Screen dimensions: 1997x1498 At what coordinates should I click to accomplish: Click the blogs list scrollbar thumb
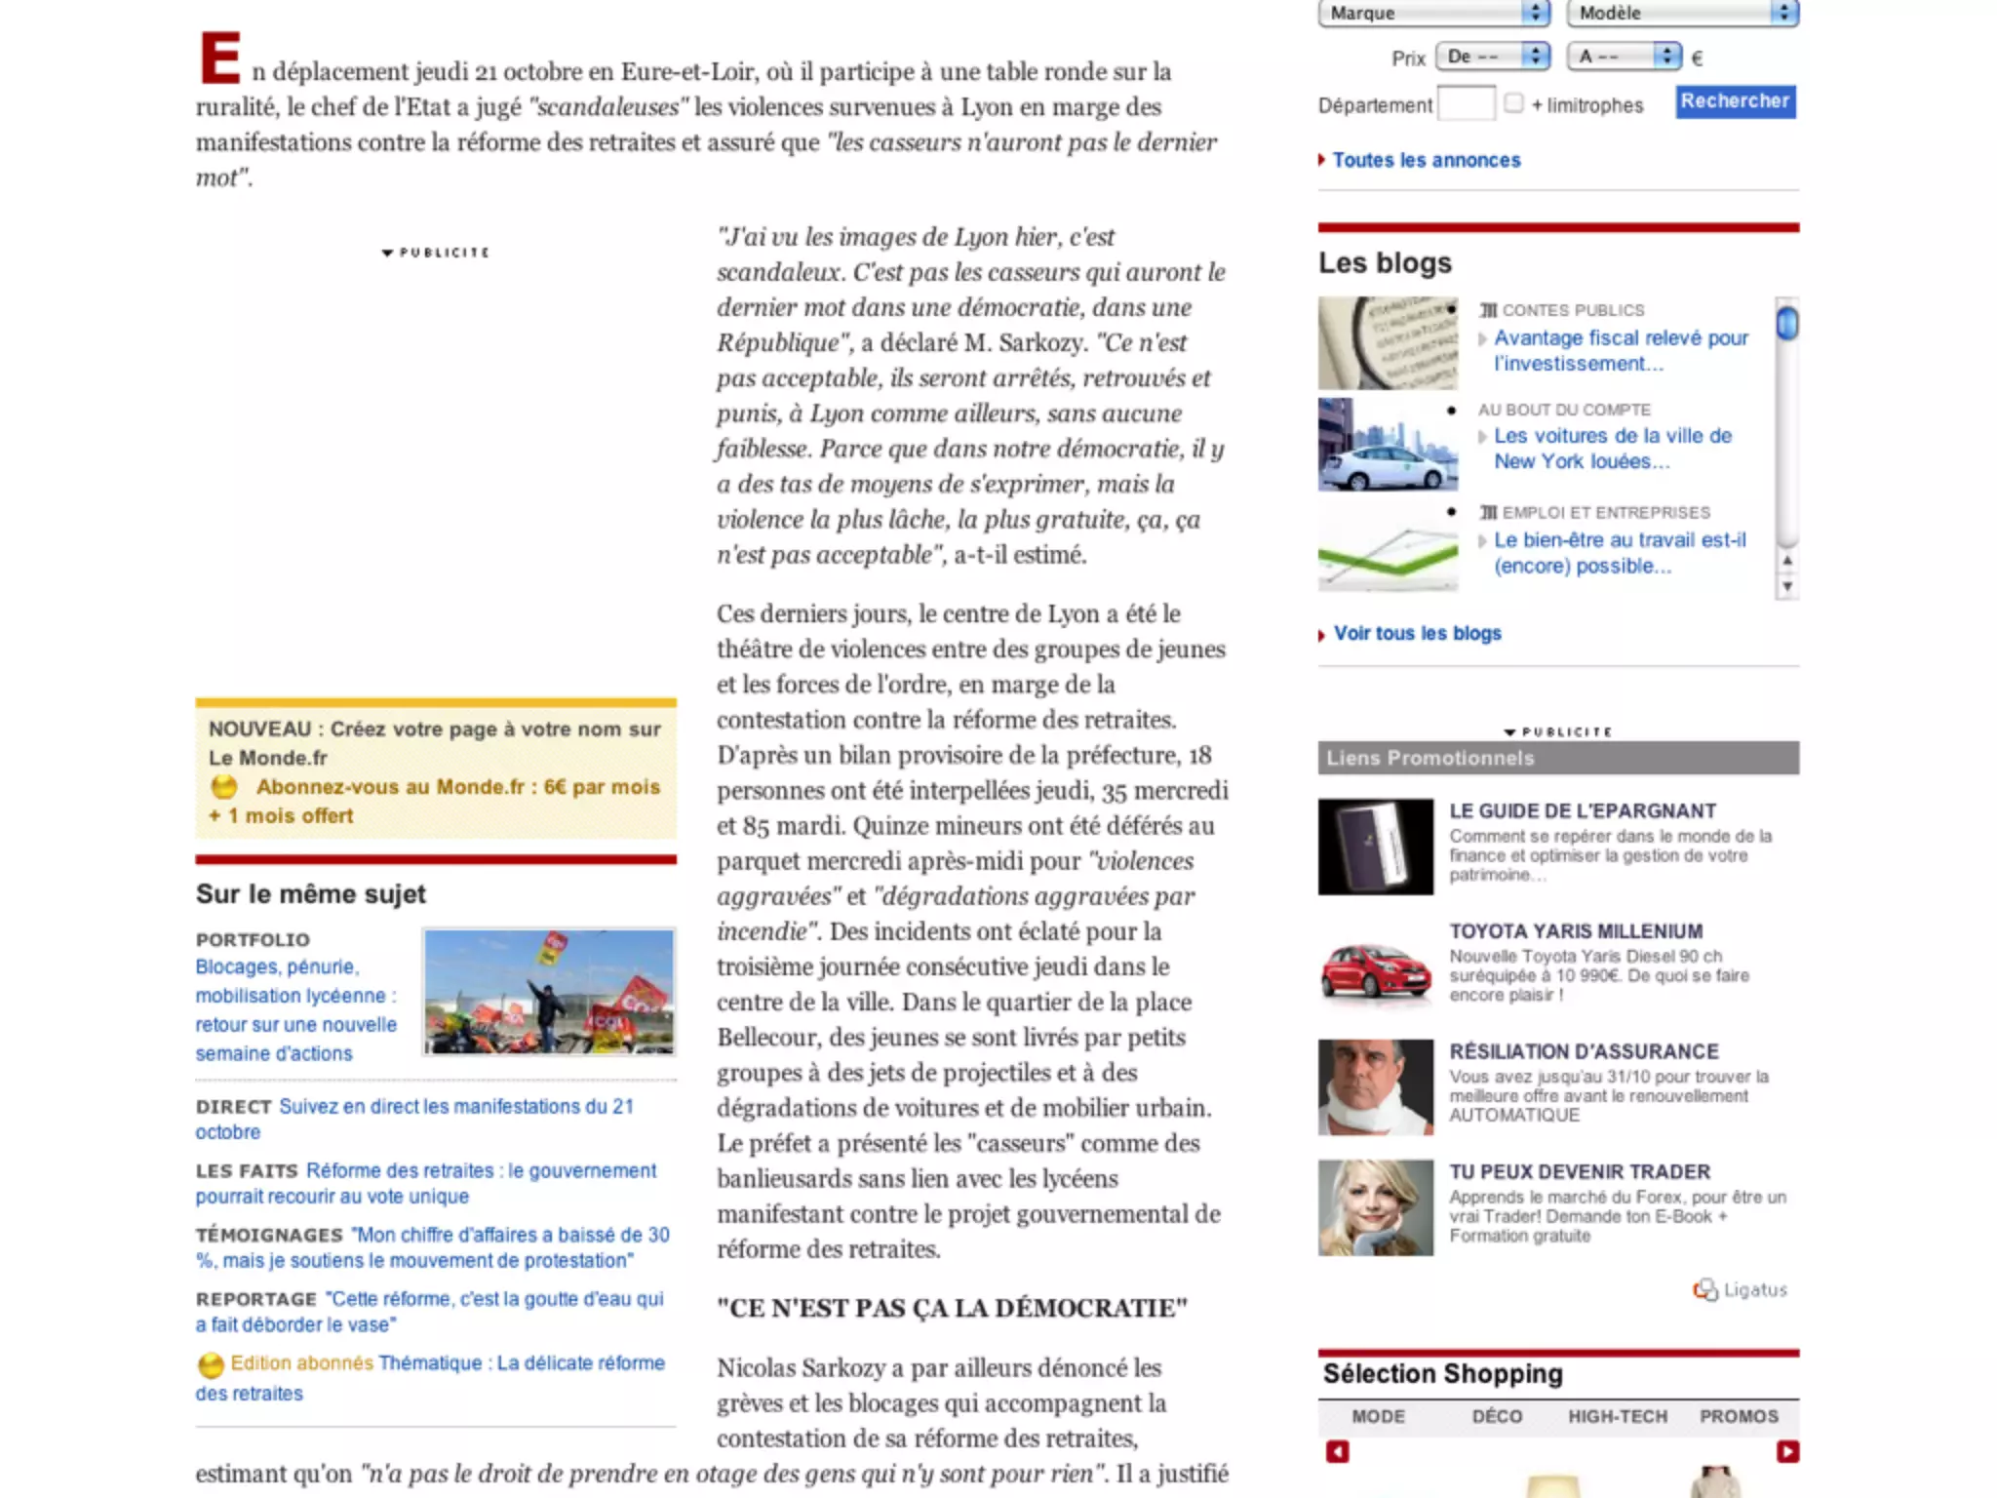tap(1786, 323)
